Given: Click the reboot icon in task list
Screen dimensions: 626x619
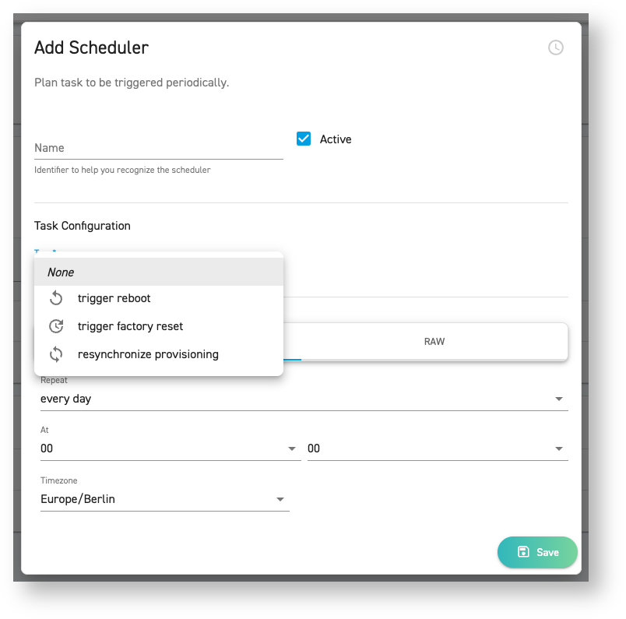Looking at the screenshot, I should point(56,298).
